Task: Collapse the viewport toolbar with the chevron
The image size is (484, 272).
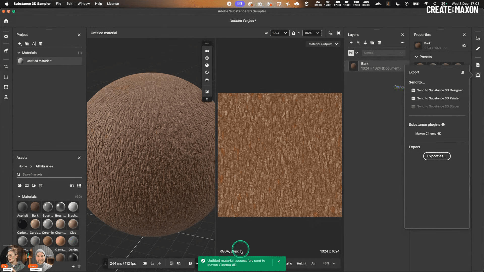Action: click(x=207, y=99)
